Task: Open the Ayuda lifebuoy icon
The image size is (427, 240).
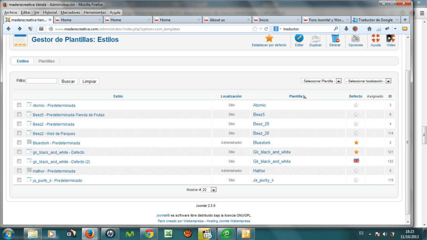Action: pyautogui.click(x=375, y=38)
